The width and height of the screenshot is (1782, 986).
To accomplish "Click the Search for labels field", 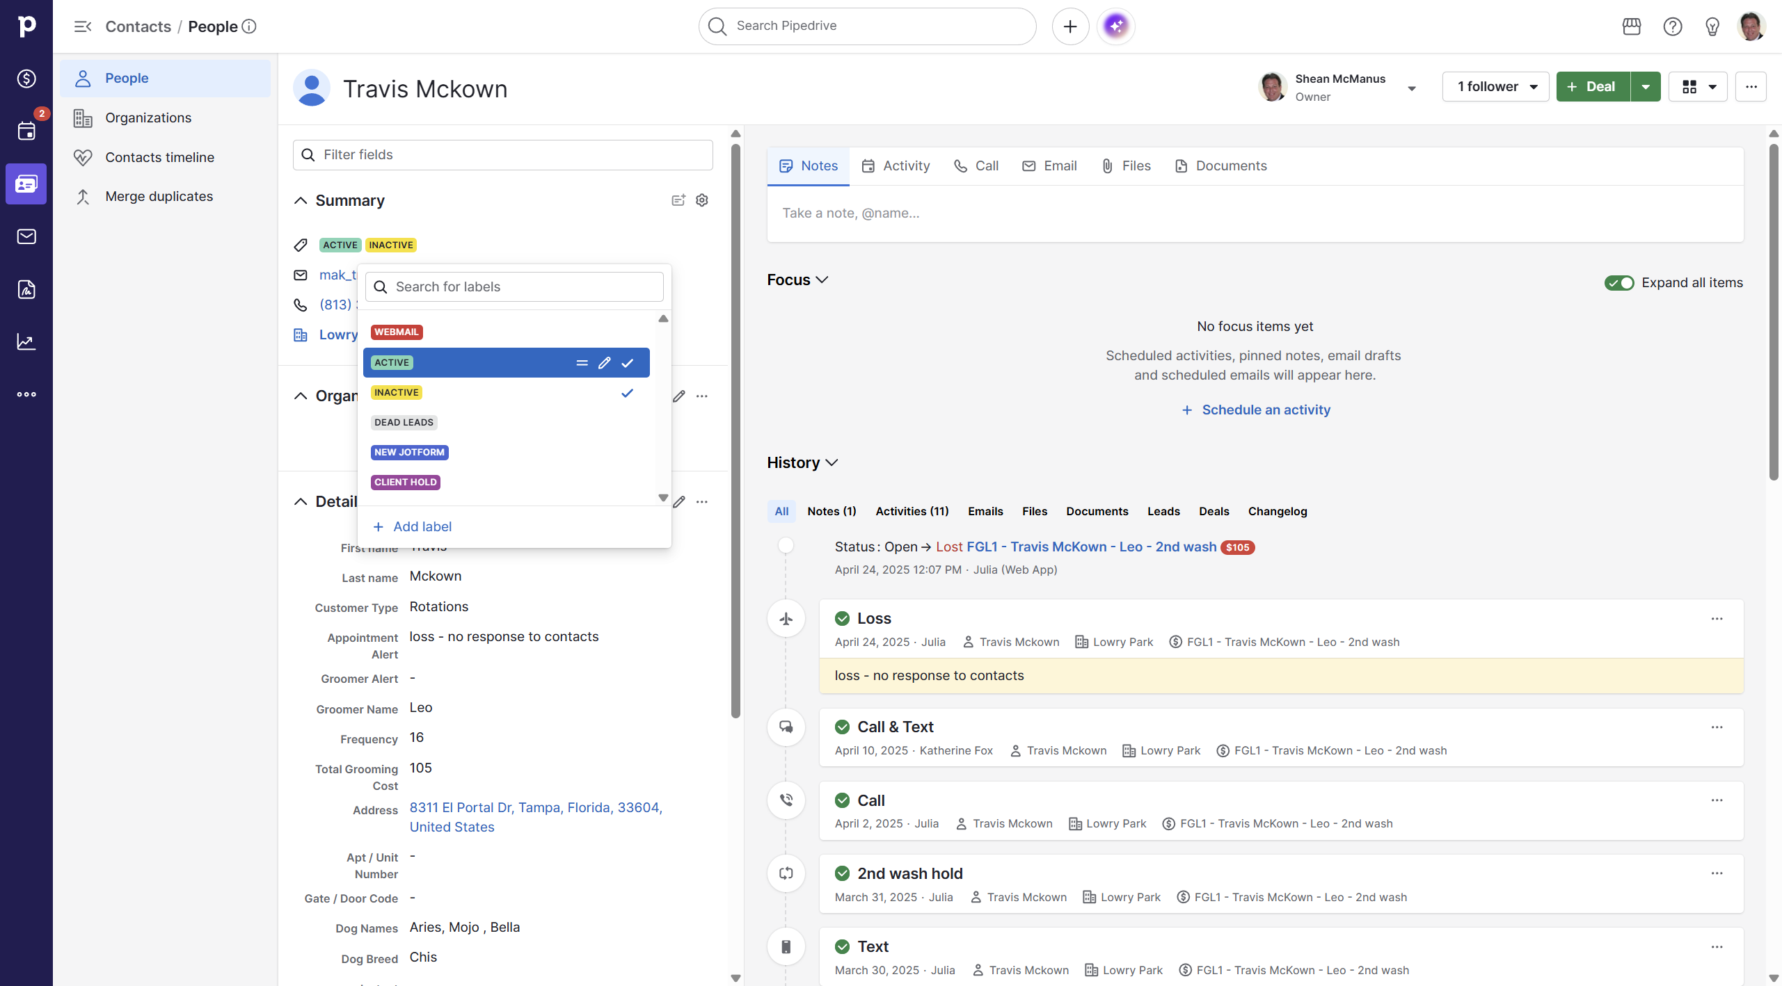I will [x=515, y=287].
